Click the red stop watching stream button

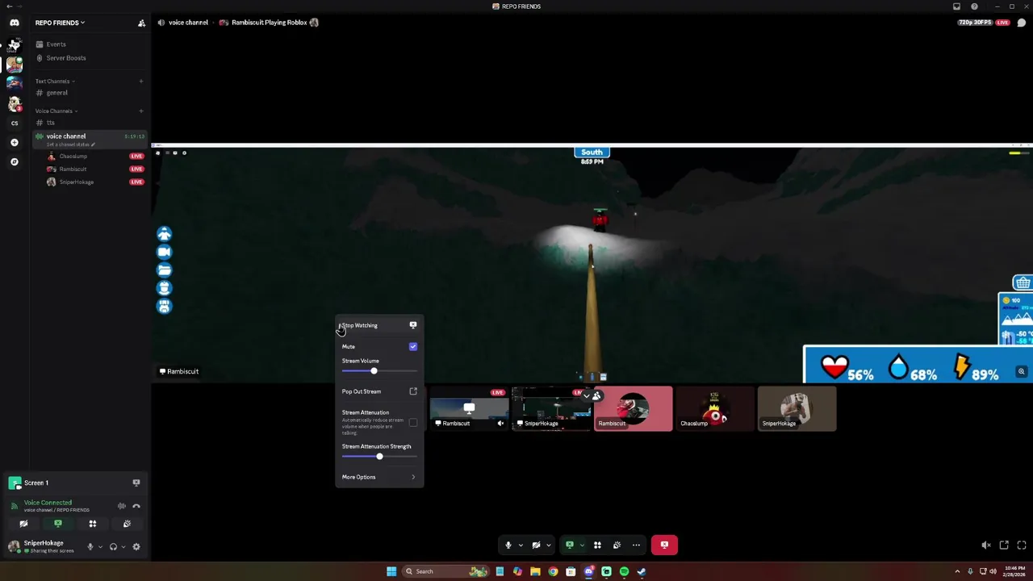click(664, 545)
